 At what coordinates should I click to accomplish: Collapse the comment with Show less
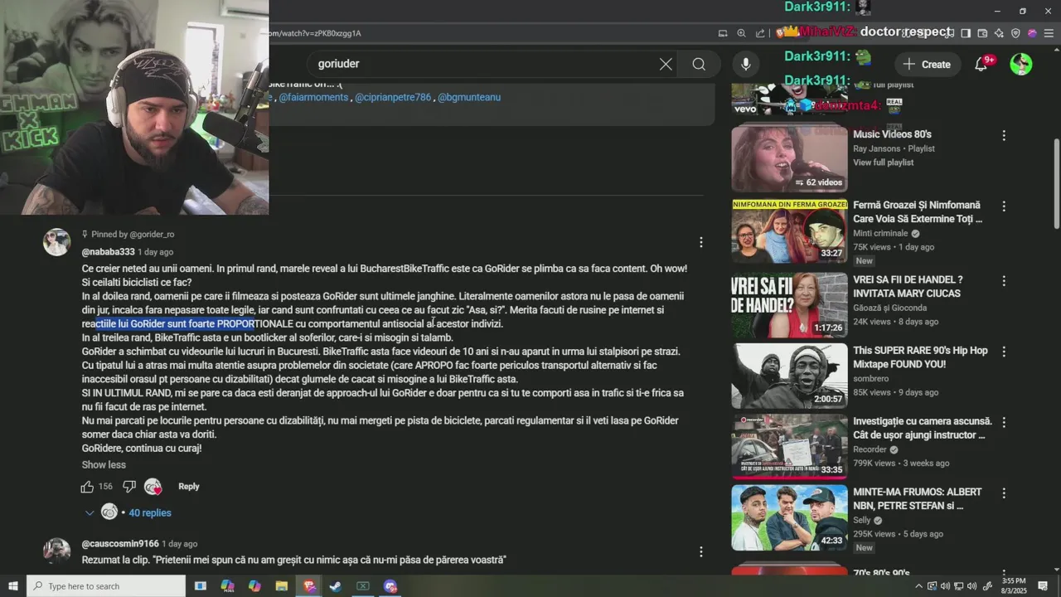click(x=104, y=465)
